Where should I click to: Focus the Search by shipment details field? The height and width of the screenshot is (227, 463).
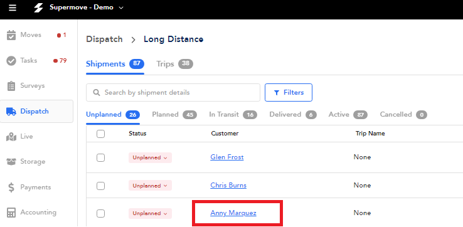[173, 93]
